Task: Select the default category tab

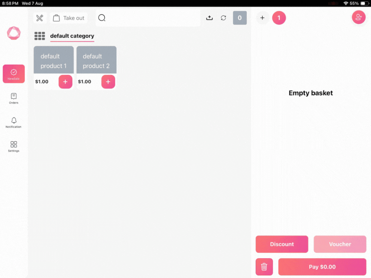Action: pos(72,36)
